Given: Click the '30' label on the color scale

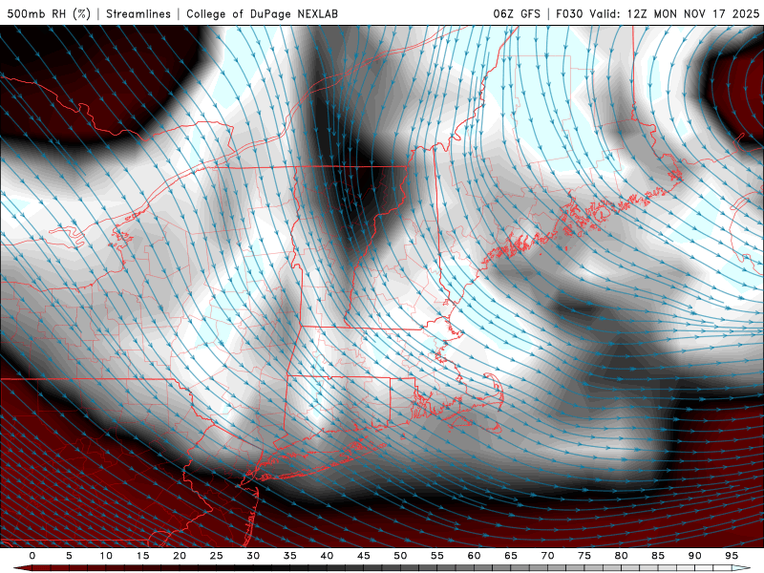Looking at the screenshot, I should pos(253,556).
